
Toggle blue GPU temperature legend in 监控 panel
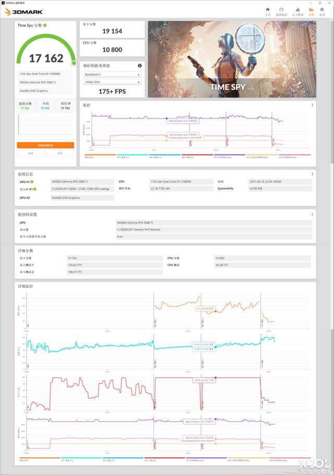point(165,156)
